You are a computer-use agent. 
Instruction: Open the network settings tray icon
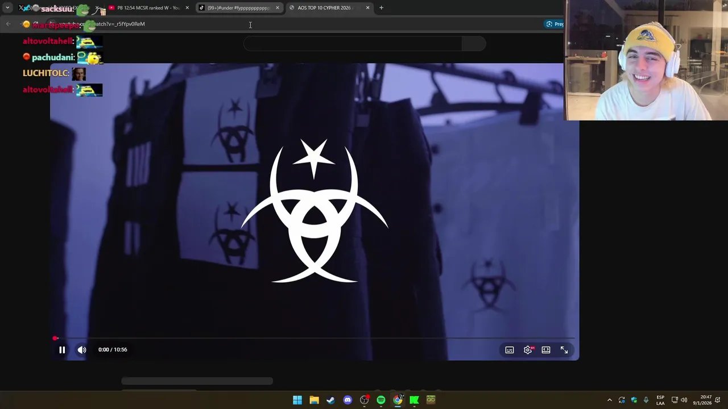[x=675, y=400]
